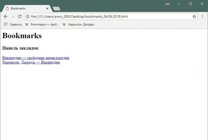208x140 pixels.
Task: Focus the address bar with the file URL
Action: 111,16
